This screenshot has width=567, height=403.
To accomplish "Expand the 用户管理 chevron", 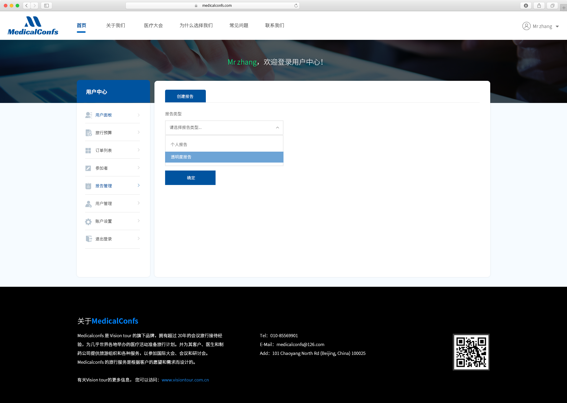I will pyautogui.click(x=139, y=203).
